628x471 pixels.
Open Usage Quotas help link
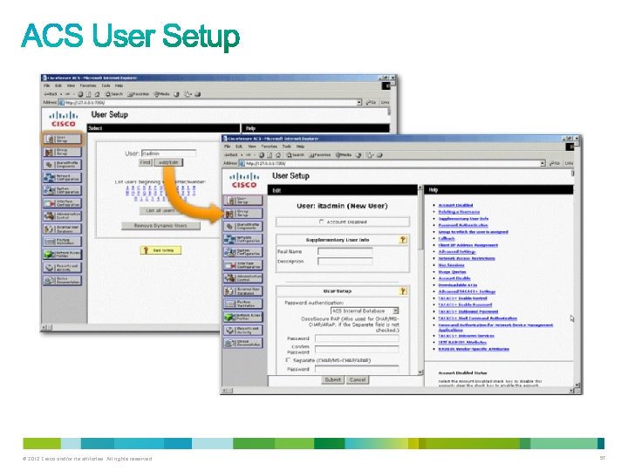(452, 271)
